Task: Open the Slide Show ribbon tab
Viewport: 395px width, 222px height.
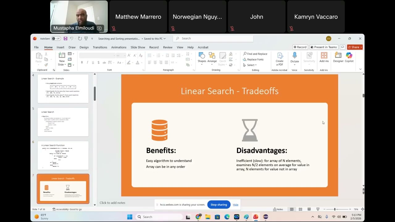Action: pyautogui.click(x=138, y=47)
